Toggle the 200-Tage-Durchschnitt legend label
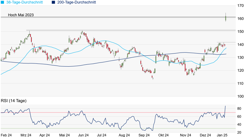The width and height of the screenshot is (244, 137). [x=77, y=2]
